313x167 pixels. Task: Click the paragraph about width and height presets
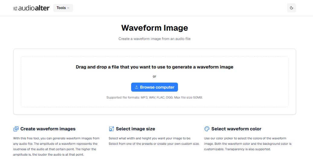pyautogui.click(x=154, y=141)
